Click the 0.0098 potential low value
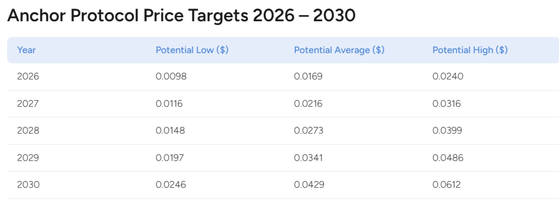559x207 pixels. [171, 76]
